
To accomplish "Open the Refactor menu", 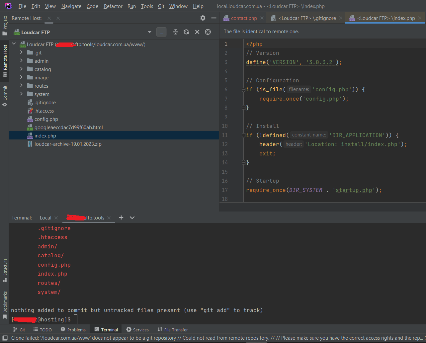I will (x=113, y=6).
